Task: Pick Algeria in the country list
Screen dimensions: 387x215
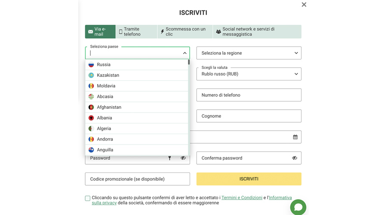Action: (136, 129)
